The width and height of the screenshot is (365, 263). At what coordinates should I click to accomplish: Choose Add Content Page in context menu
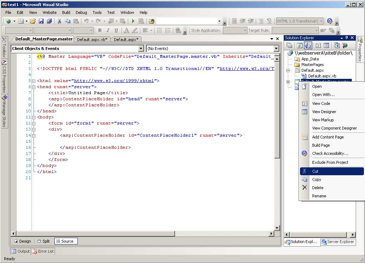tap(332, 137)
